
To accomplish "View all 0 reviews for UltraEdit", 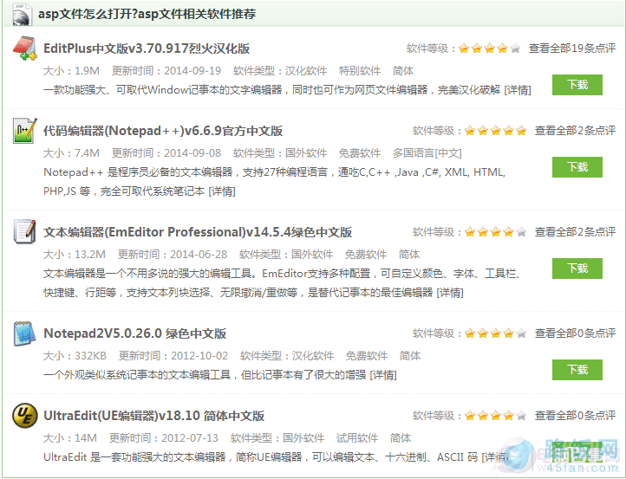I will pyautogui.click(x=576, y=416).
